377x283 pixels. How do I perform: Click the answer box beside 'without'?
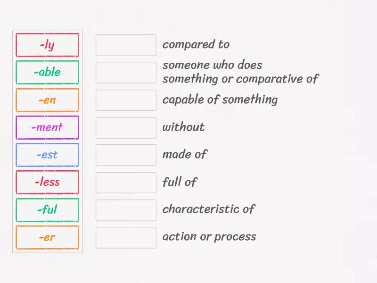[125, 127]
